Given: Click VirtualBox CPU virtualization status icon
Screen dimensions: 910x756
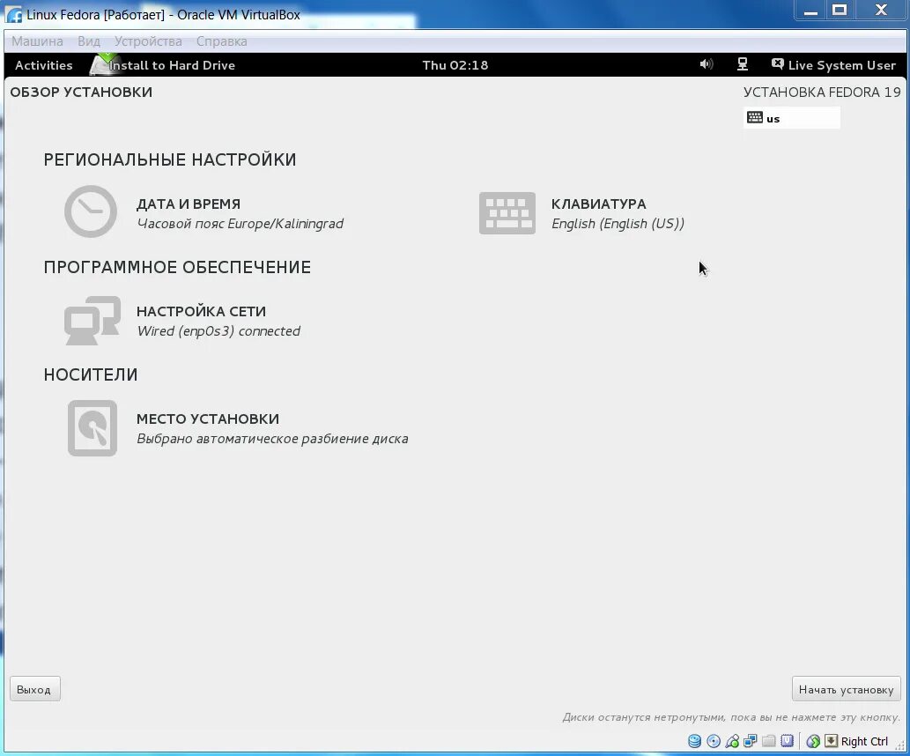Looking at the screenshot, I should click(788, 741).
